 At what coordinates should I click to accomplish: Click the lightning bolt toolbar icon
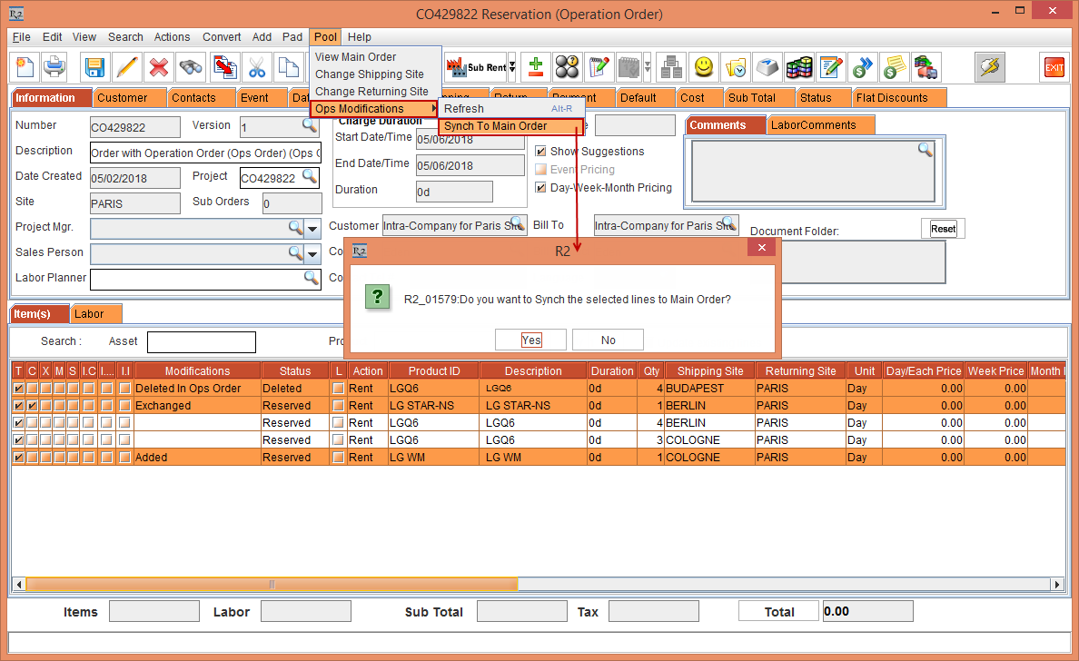click(x=989, y=67)
